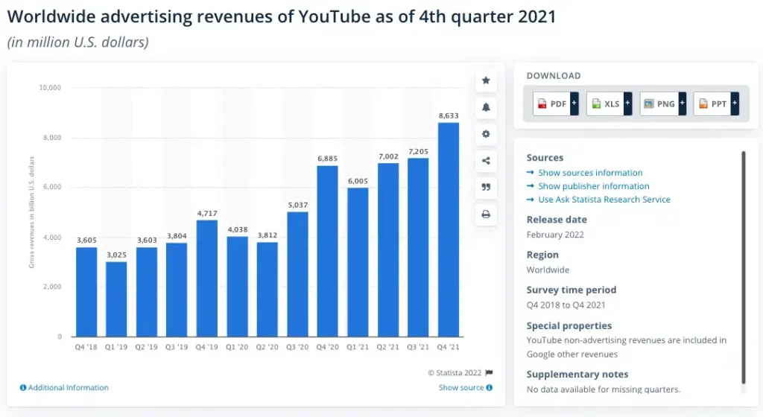Download chart as PPT

pyautogui.click(x=712, y=104)
